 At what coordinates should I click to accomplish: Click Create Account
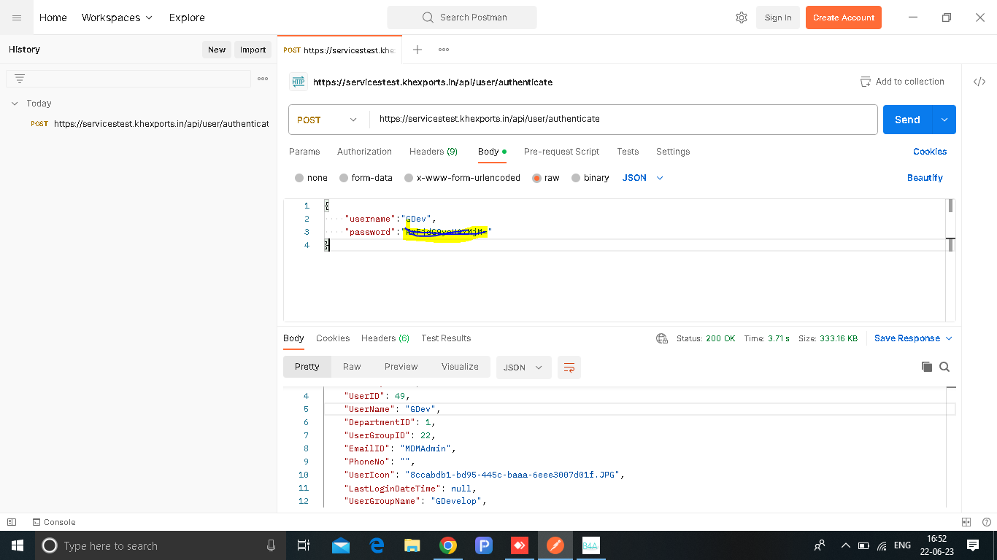pyautogui.click(x=844, y=17)
